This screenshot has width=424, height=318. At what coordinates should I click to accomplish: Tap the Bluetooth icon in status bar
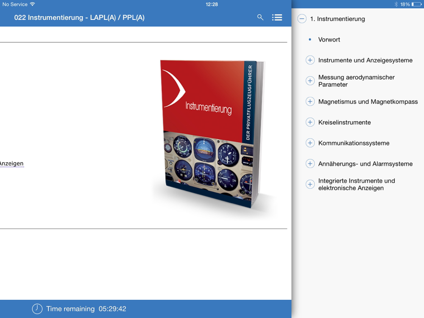(x=396, y=4)
